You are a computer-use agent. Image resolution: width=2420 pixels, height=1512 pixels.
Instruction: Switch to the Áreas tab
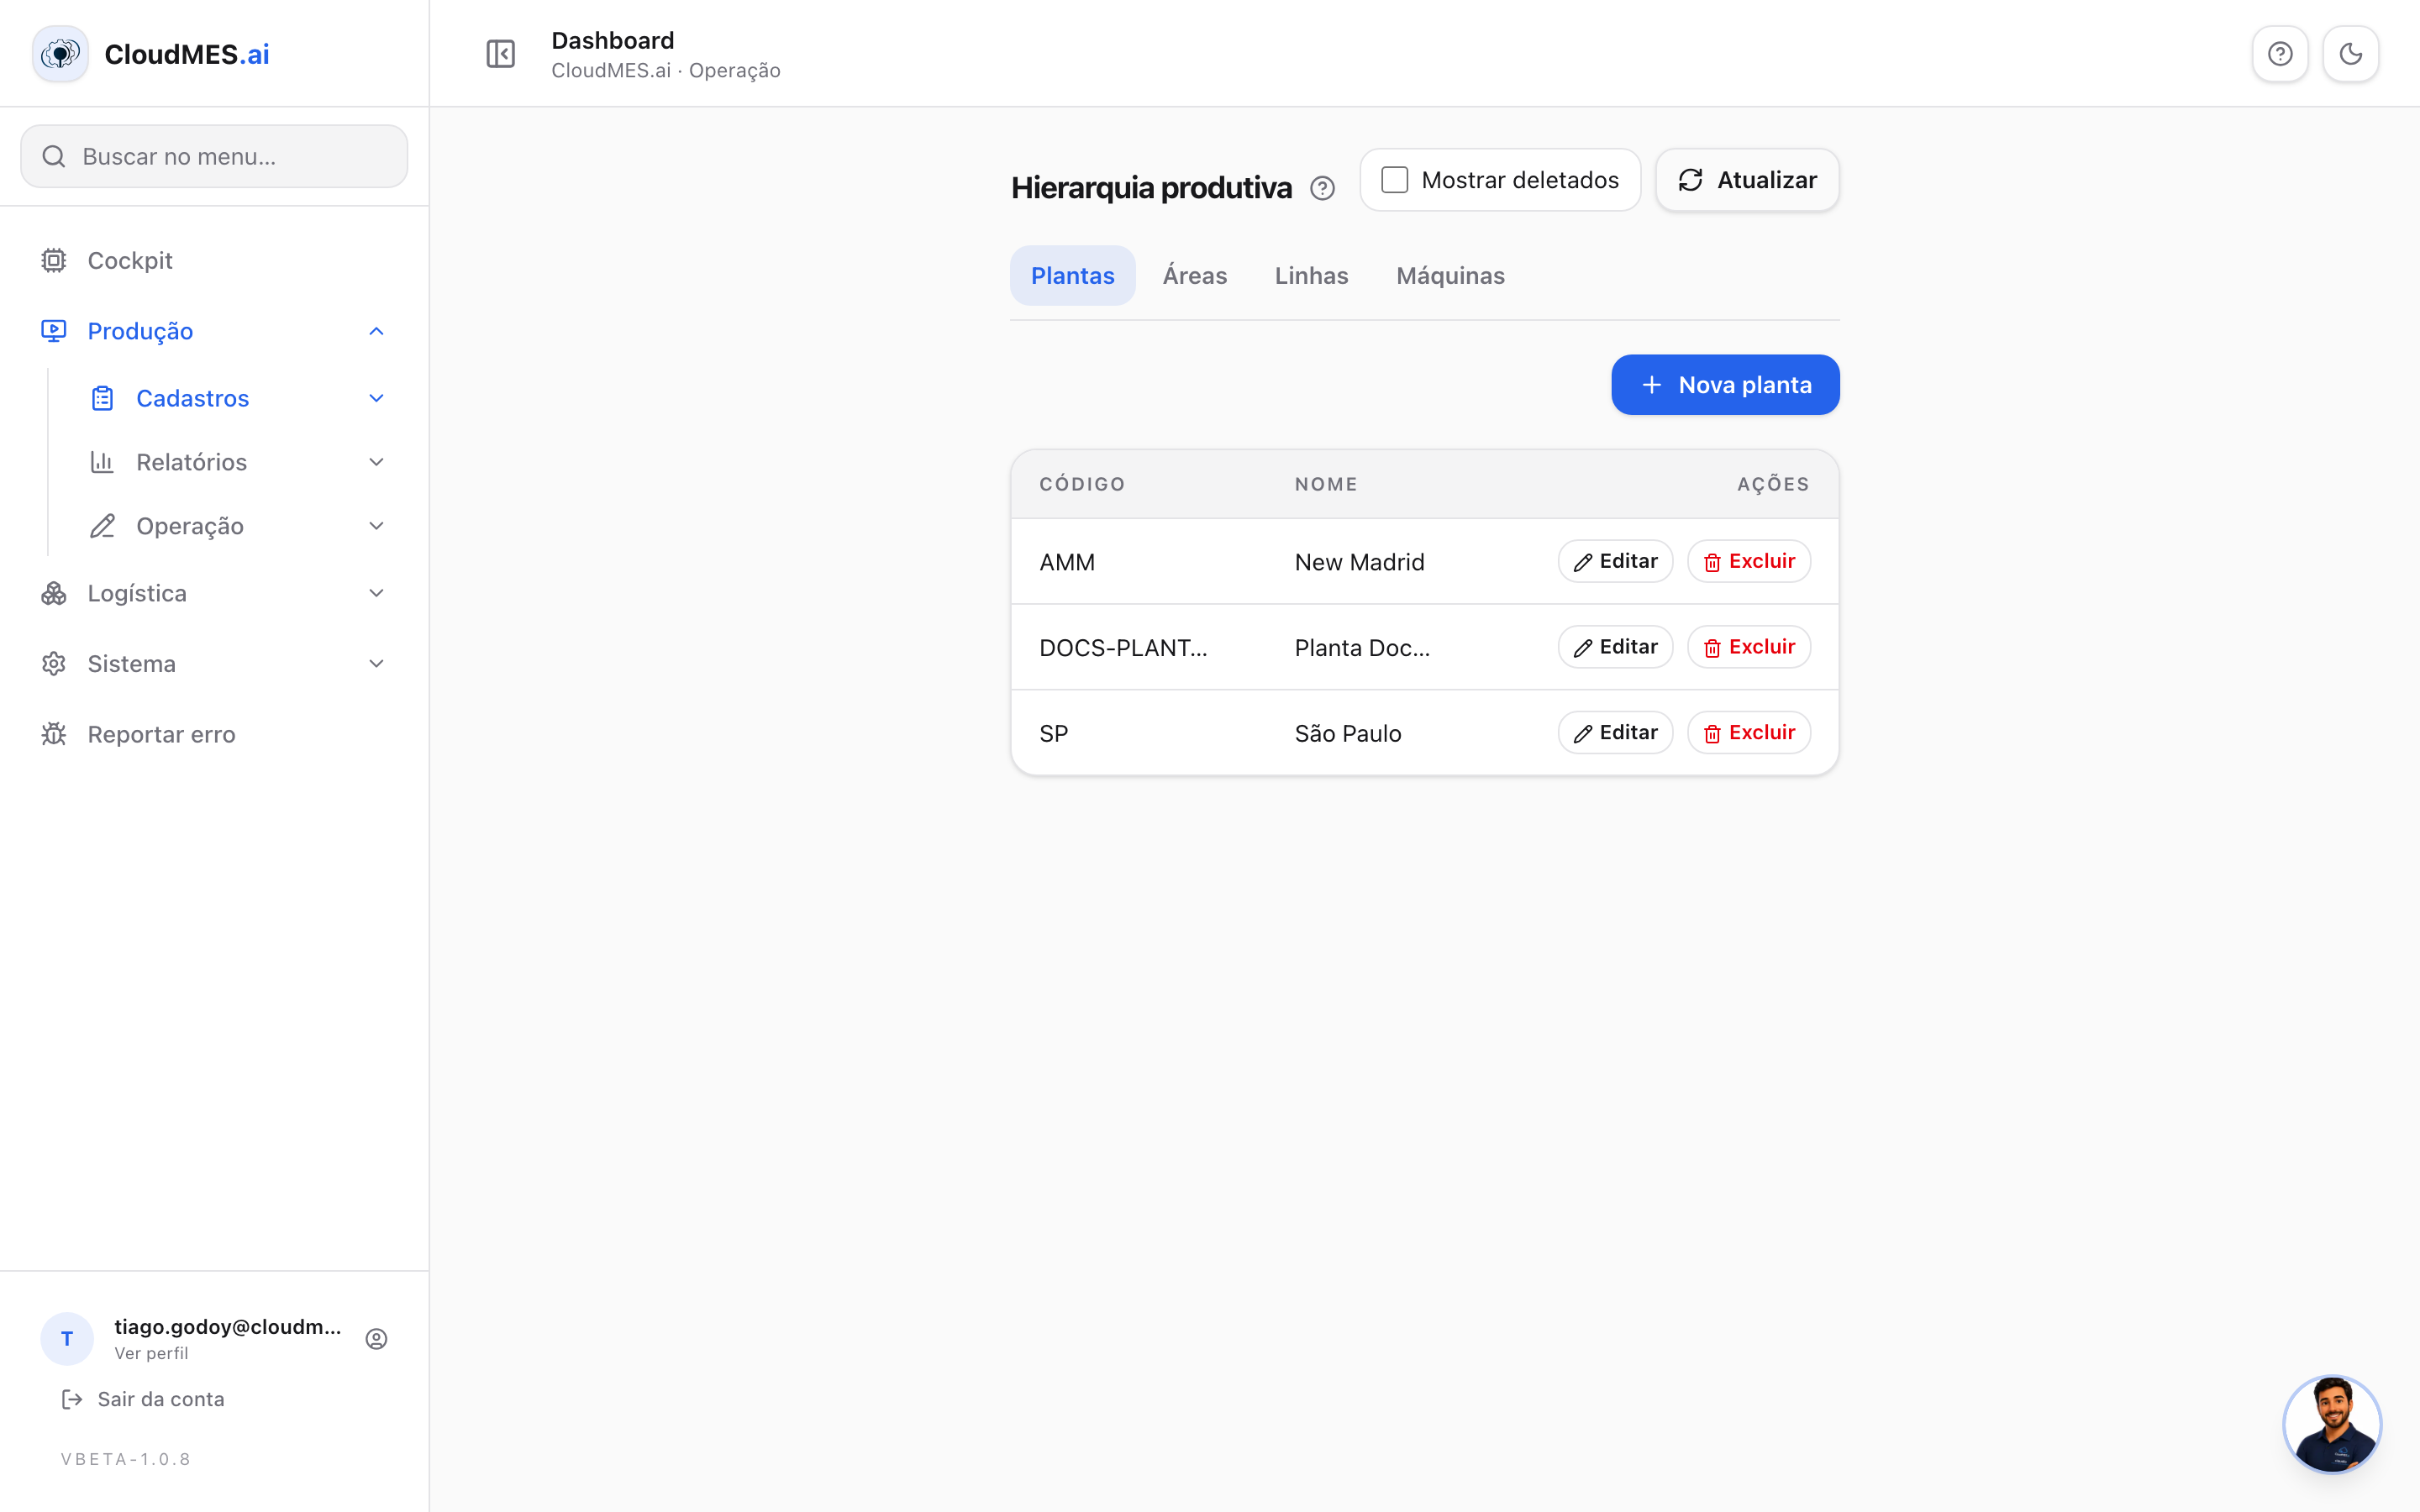[1194, 276]
